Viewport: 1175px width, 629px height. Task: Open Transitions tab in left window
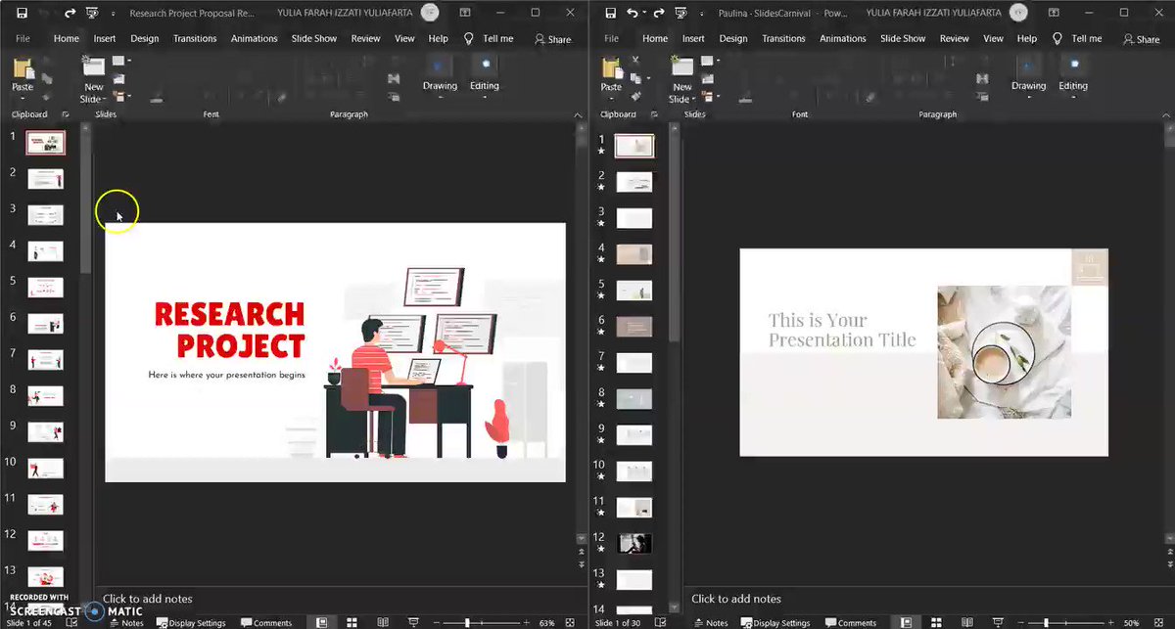[x=195, y=38]
